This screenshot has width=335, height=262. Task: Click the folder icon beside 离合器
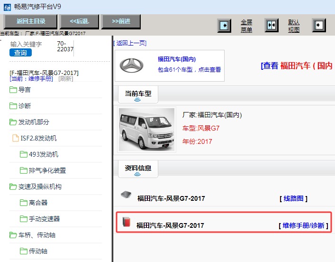pos(24,203)
